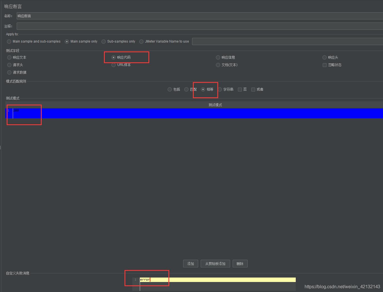The image size is (383, 292).
Task: Click the 名称 name input field
Action: [200, 16]
